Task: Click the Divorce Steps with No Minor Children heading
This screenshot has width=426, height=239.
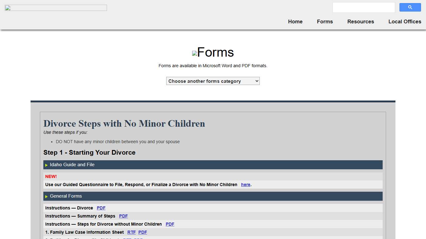Action: click(124, 124)
